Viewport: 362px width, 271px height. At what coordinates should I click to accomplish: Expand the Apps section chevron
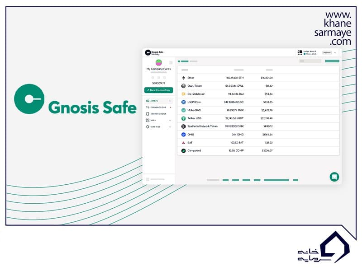pyautogui.click(x=170, y=120)
